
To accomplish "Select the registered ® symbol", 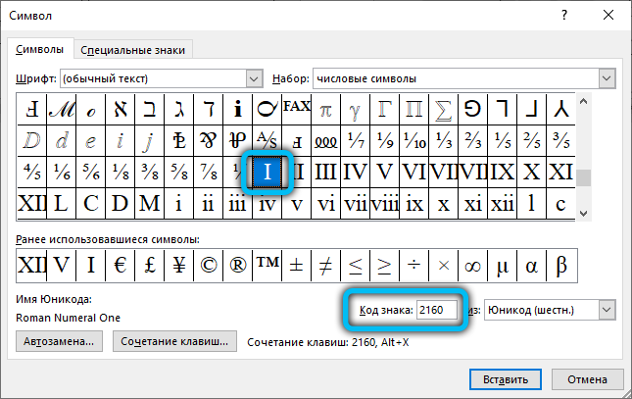I will click(236, 264).
